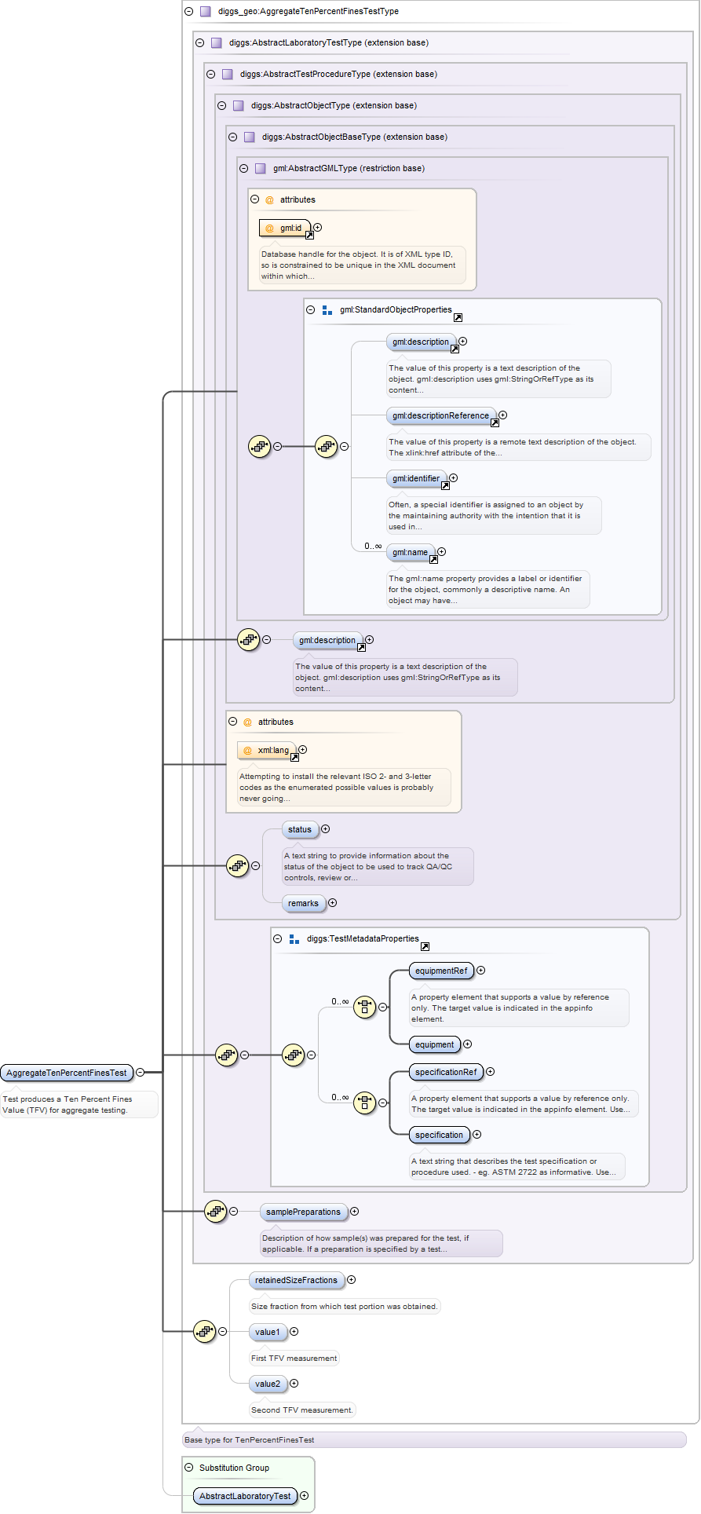Screen dimensions: 701x1514
Task: Collapse the diggs:AbstractLaboratoryTestType section
Action: [199, 43]
